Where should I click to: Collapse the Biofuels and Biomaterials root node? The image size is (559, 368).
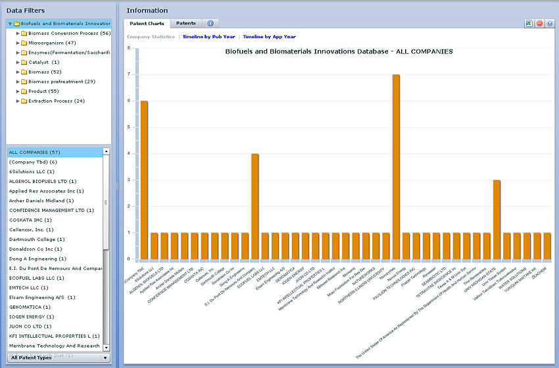point(9,24)
